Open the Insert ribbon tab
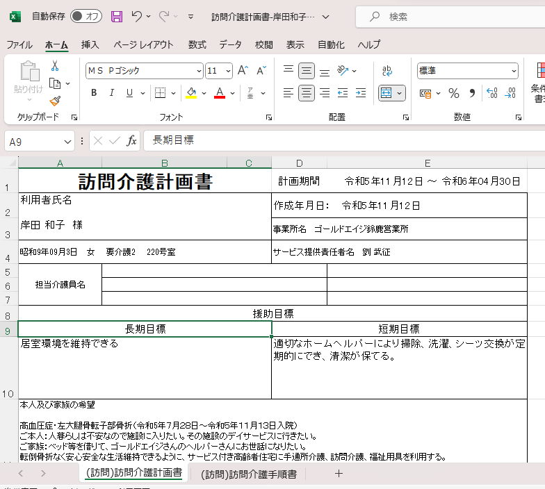 [x=90, y=44]
